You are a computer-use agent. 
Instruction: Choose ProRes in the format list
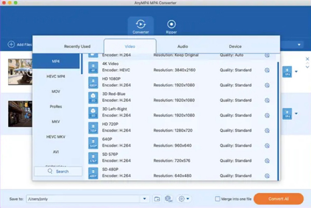pos(56,106)
